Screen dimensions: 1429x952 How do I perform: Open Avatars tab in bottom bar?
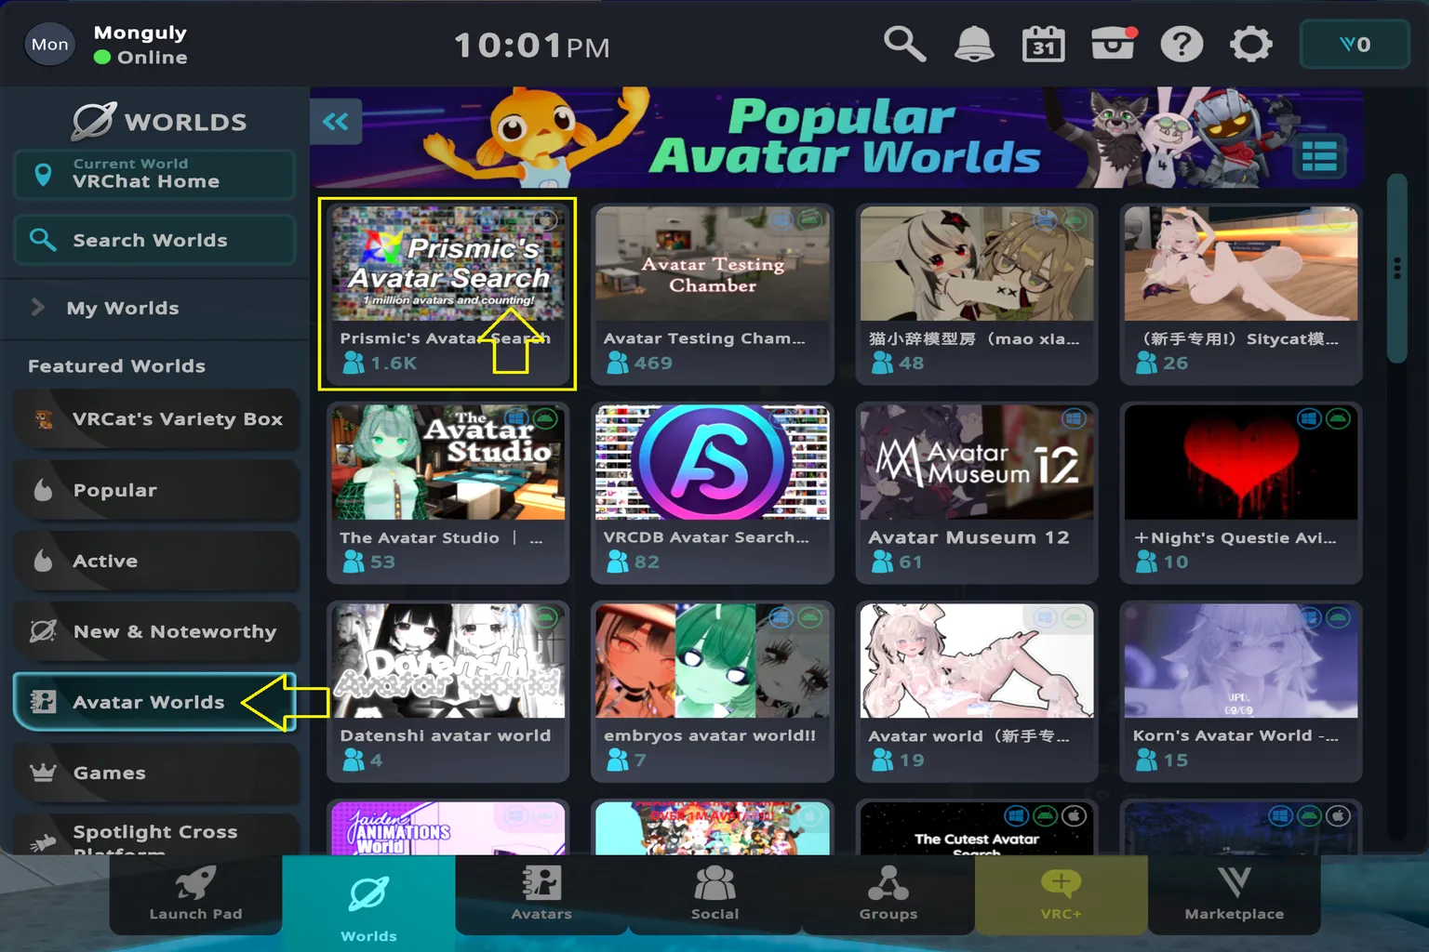[541, 894]
